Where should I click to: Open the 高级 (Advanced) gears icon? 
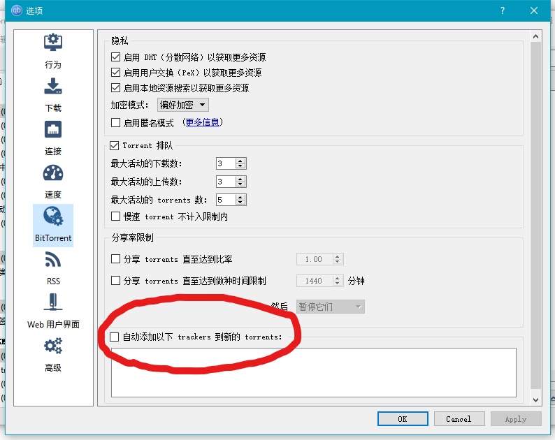(x=53, y=346)
